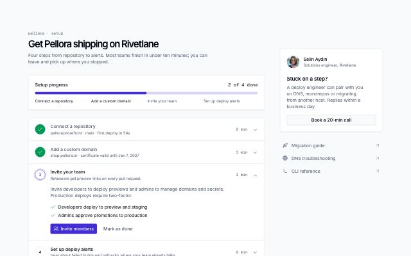Click the 2 of 4 done counter

[x=243, y=85]
